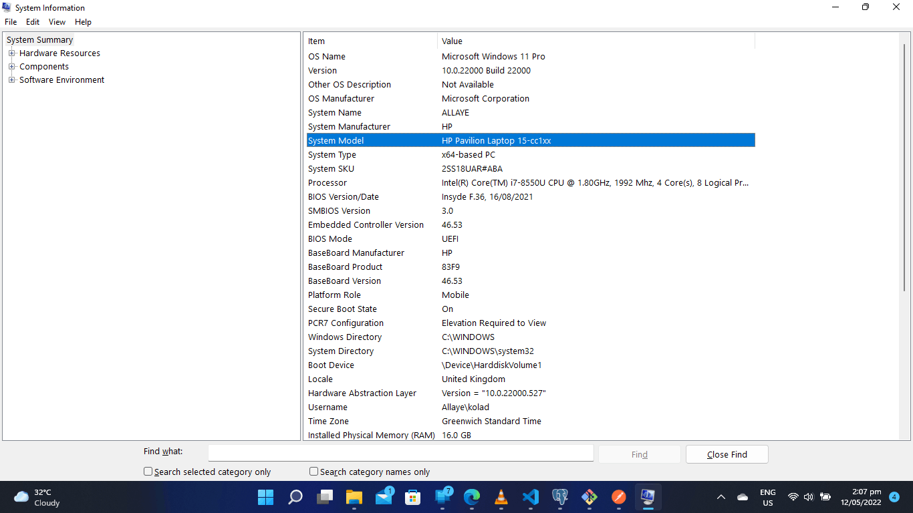Viewport: 913px width, 513px height.
Task: Click the Item column header
Action: (372, 41)
